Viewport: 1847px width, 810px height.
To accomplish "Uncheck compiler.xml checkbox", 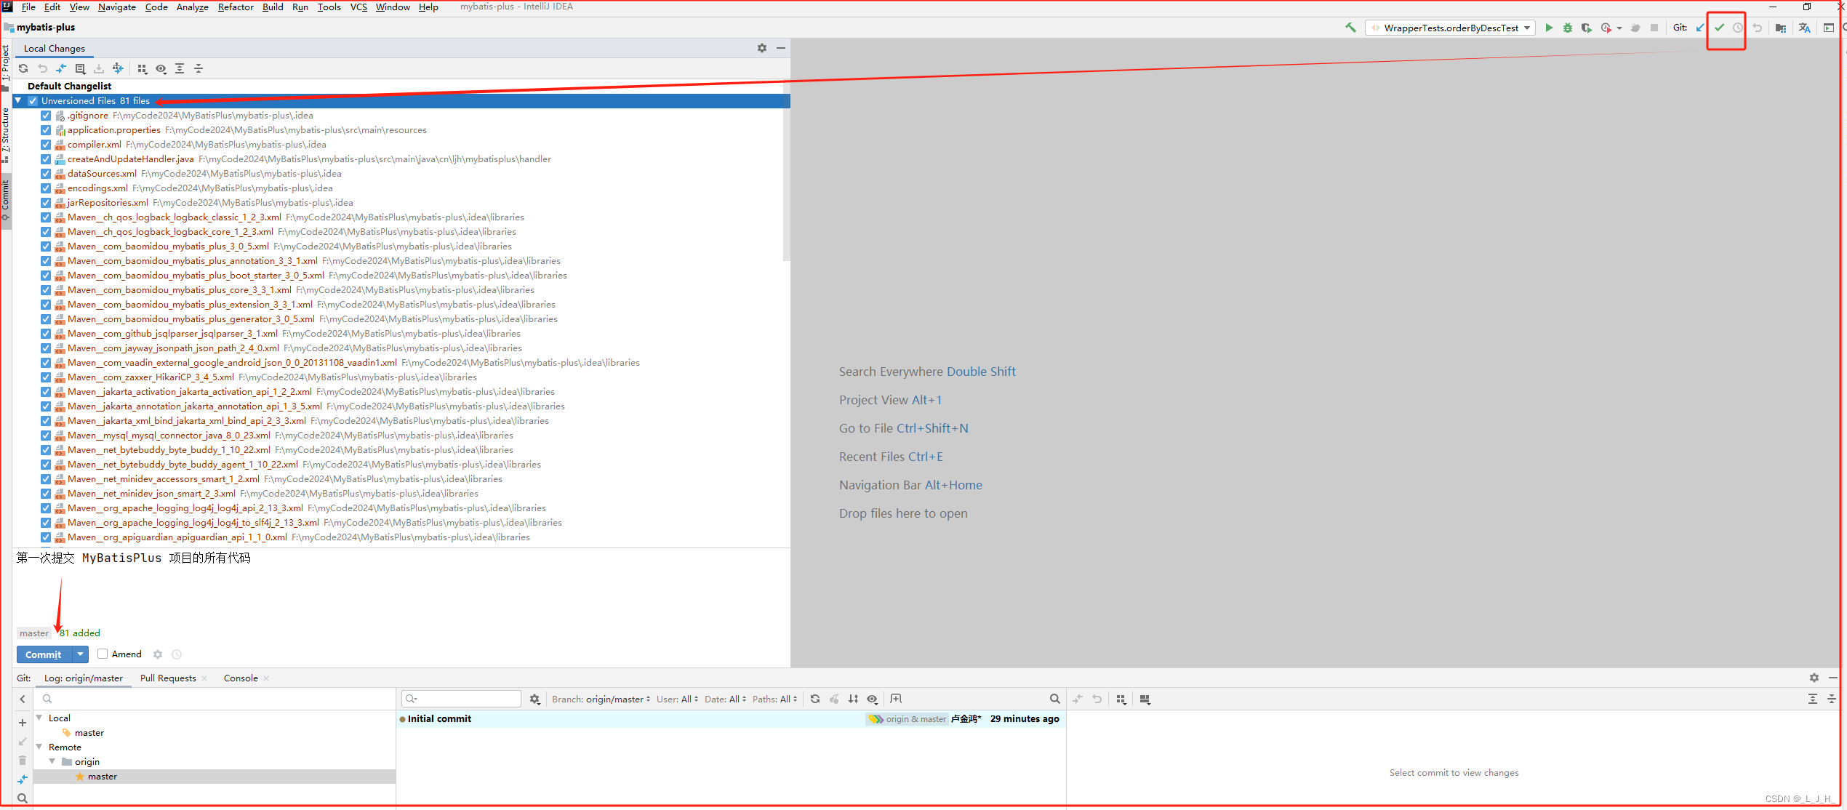I will tap(46, 145).
